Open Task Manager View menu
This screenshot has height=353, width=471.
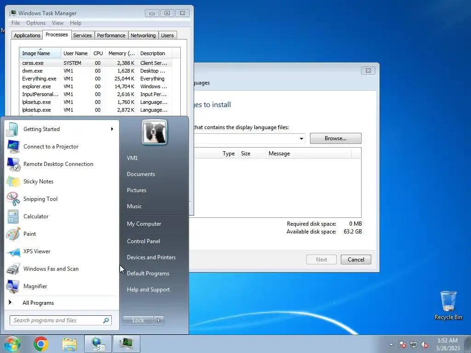pyautogui.click(x=57, y=23)
